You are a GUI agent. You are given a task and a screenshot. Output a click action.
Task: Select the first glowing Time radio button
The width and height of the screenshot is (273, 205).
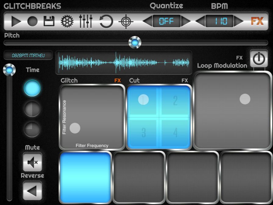[x=32, y=88]
